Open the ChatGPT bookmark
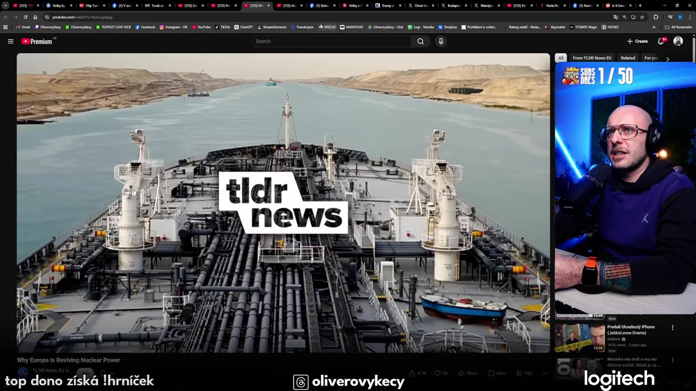Image resolution: width=696 pixels, height=391 pixels. coord(244,27)
